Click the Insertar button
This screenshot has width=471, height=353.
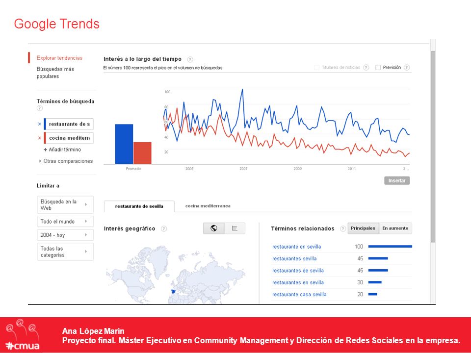click(397, 181)
